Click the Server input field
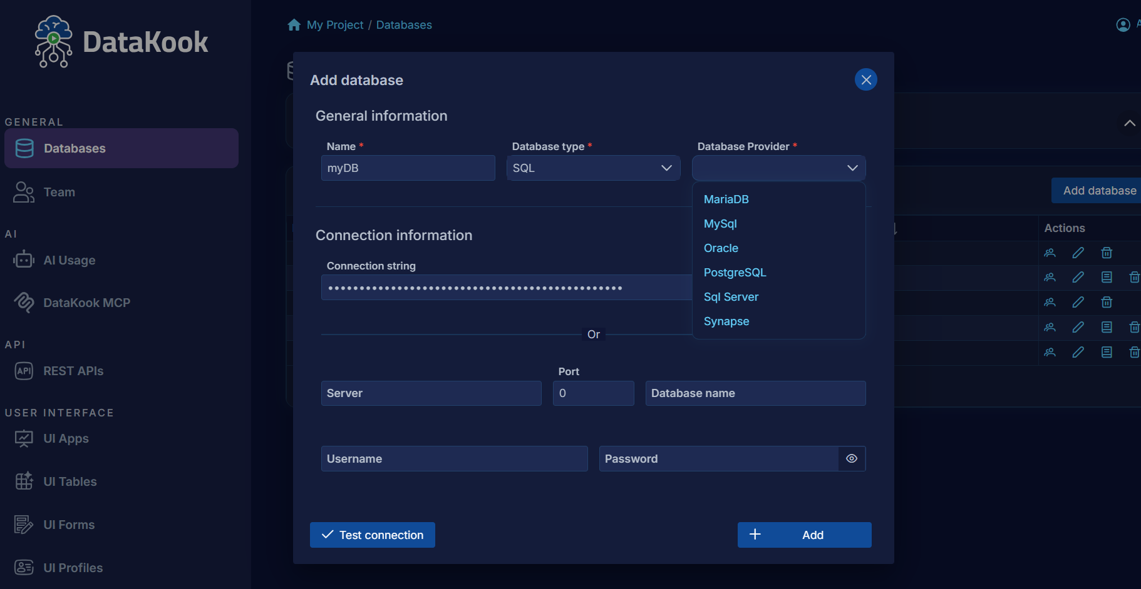Screen dimensions: 1141x589 tap(431, 393)
